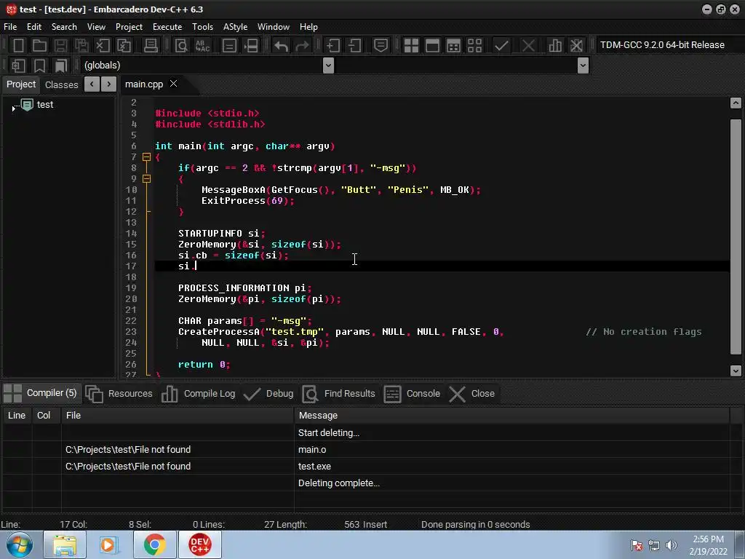Viewport: 745px width, 559px height.
Task: Click the Stop Execution X icon
Action: (528, 45)
